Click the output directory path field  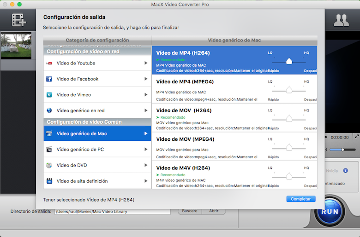(113, 212)
